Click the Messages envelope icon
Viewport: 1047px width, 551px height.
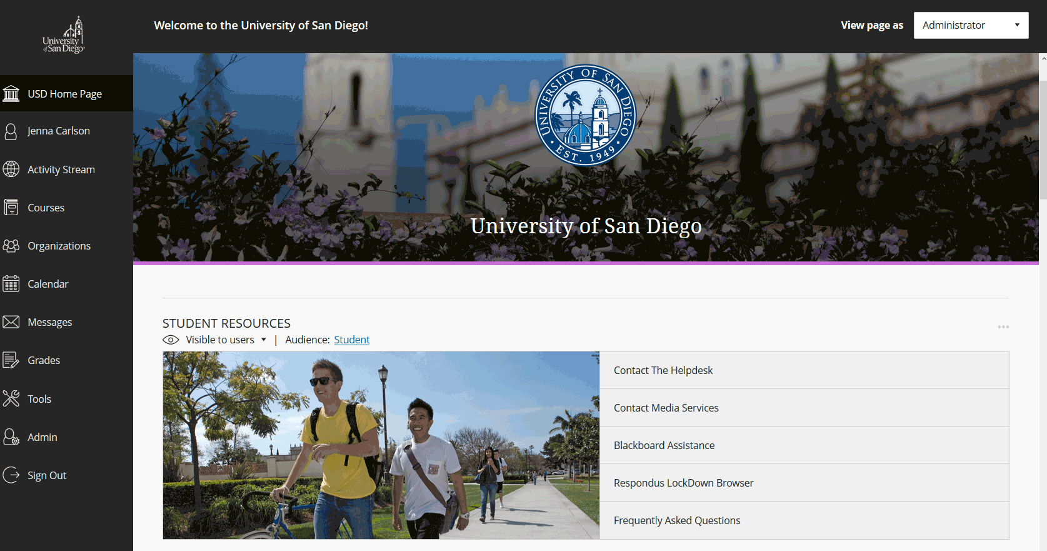tap(11, 322)
